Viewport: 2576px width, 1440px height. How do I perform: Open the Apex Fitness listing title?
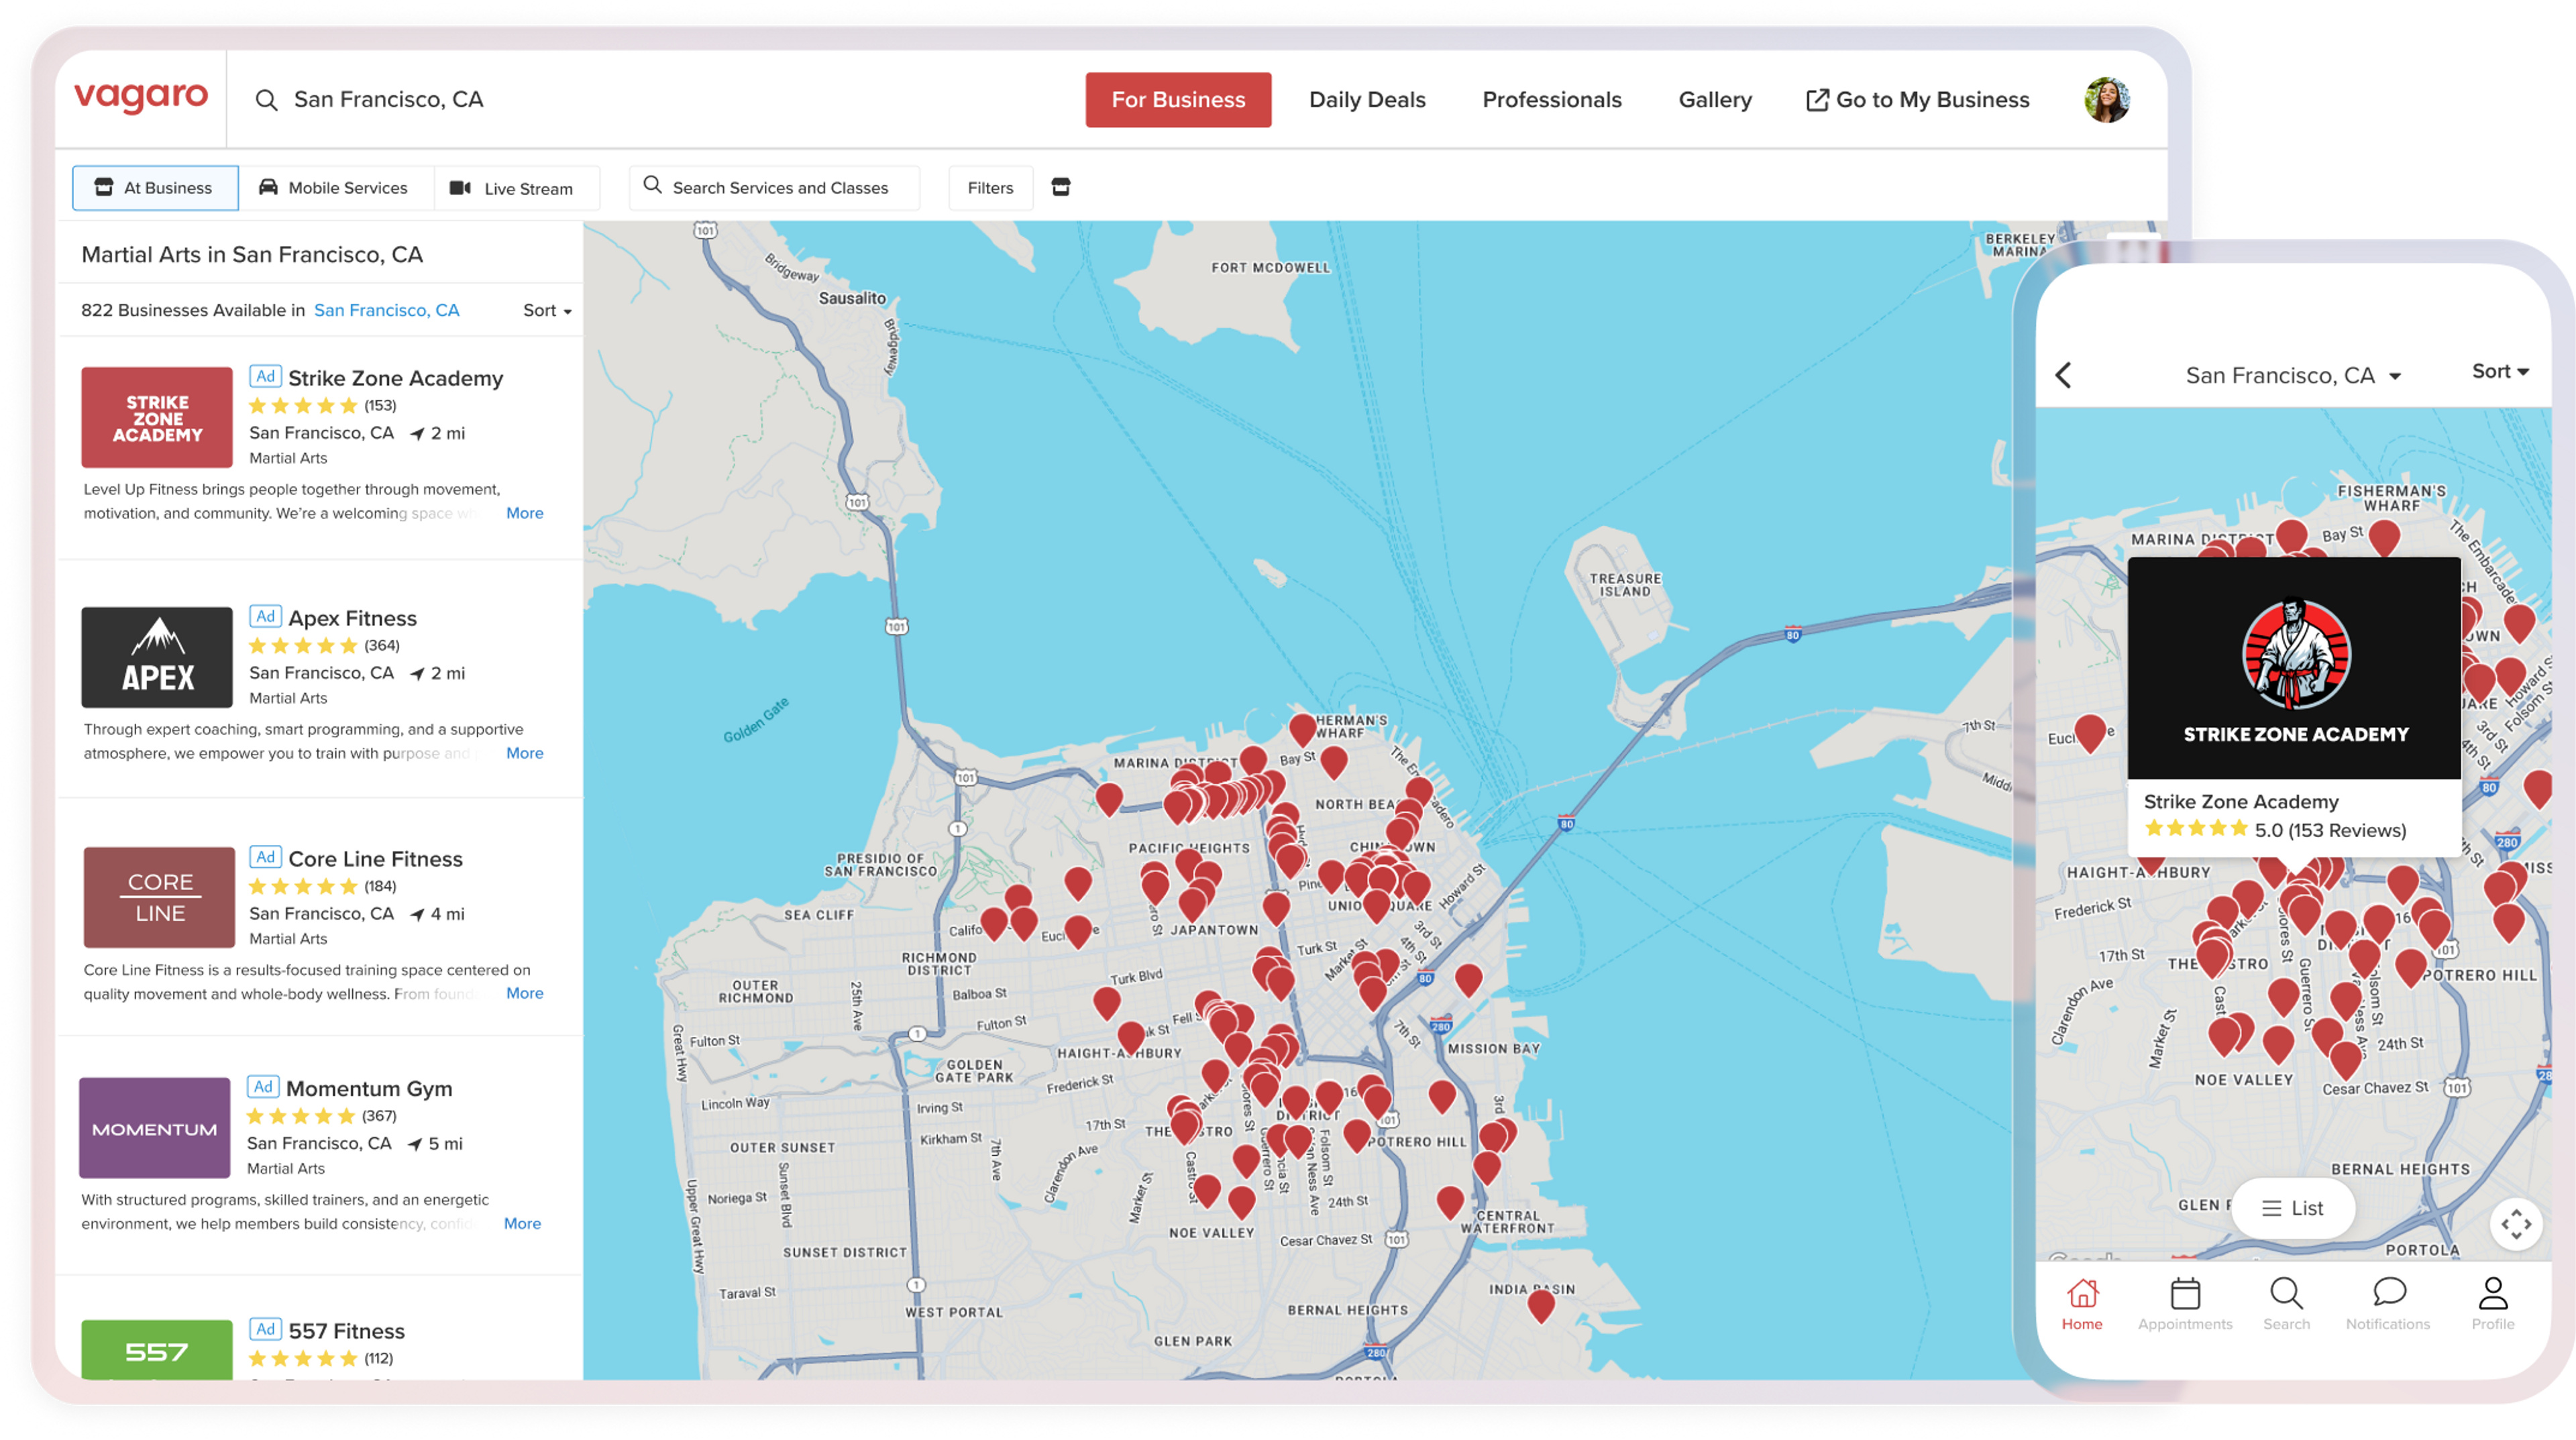353,618
